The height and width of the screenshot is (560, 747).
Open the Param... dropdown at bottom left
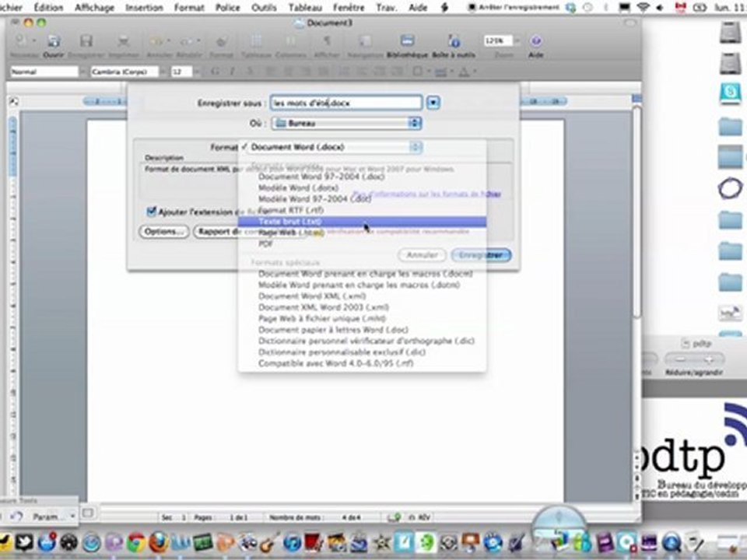click(54, 516)
